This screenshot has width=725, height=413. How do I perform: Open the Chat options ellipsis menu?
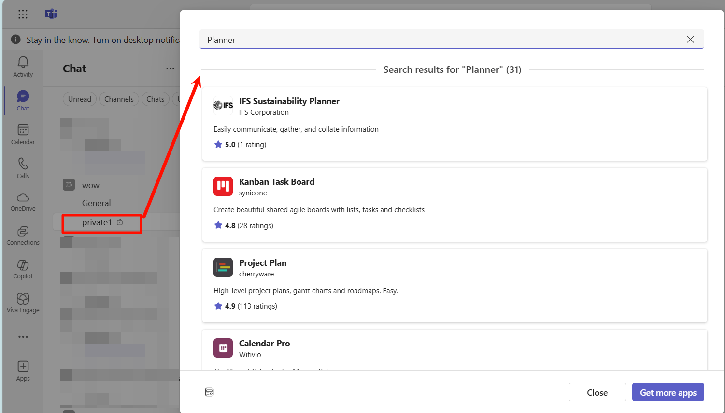(x=170, y=68)
